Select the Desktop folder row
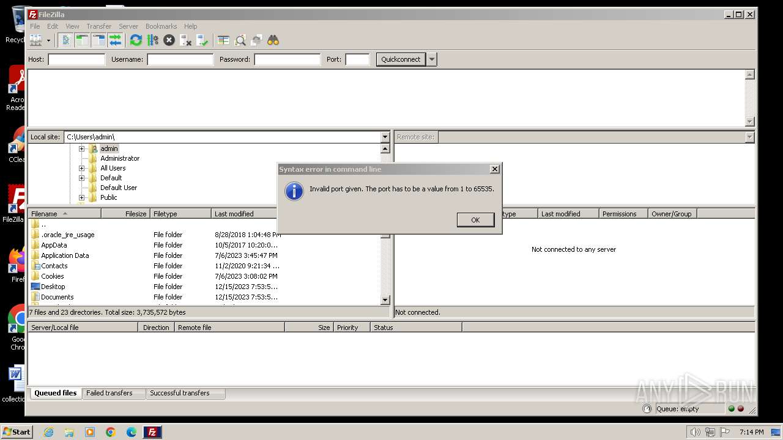783x440 pixels. coord(204,287)
